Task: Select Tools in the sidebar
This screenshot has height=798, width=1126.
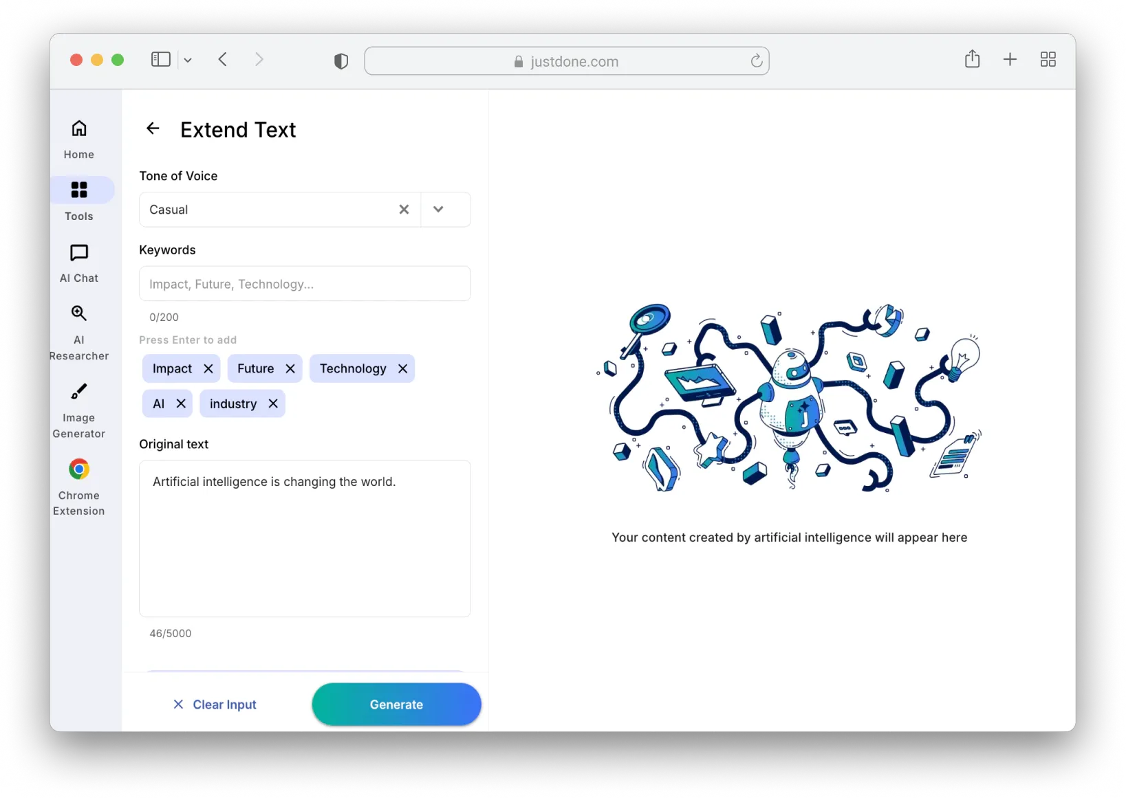Action: 78,199
